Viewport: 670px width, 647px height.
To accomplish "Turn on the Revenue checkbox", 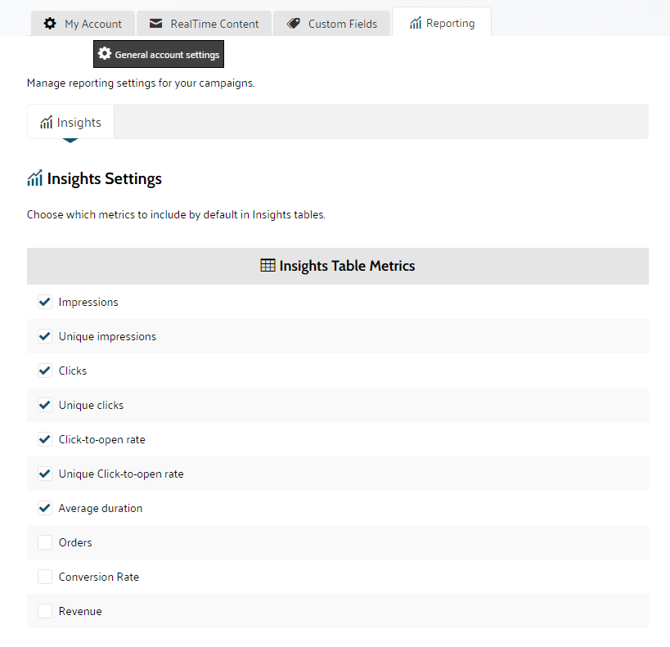I will tap(45, 612).
